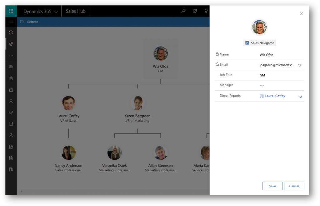Select Allan Steensen's photo in org chart
The width and height of the screenshot is (320, 206).
(x=161, y=153)
